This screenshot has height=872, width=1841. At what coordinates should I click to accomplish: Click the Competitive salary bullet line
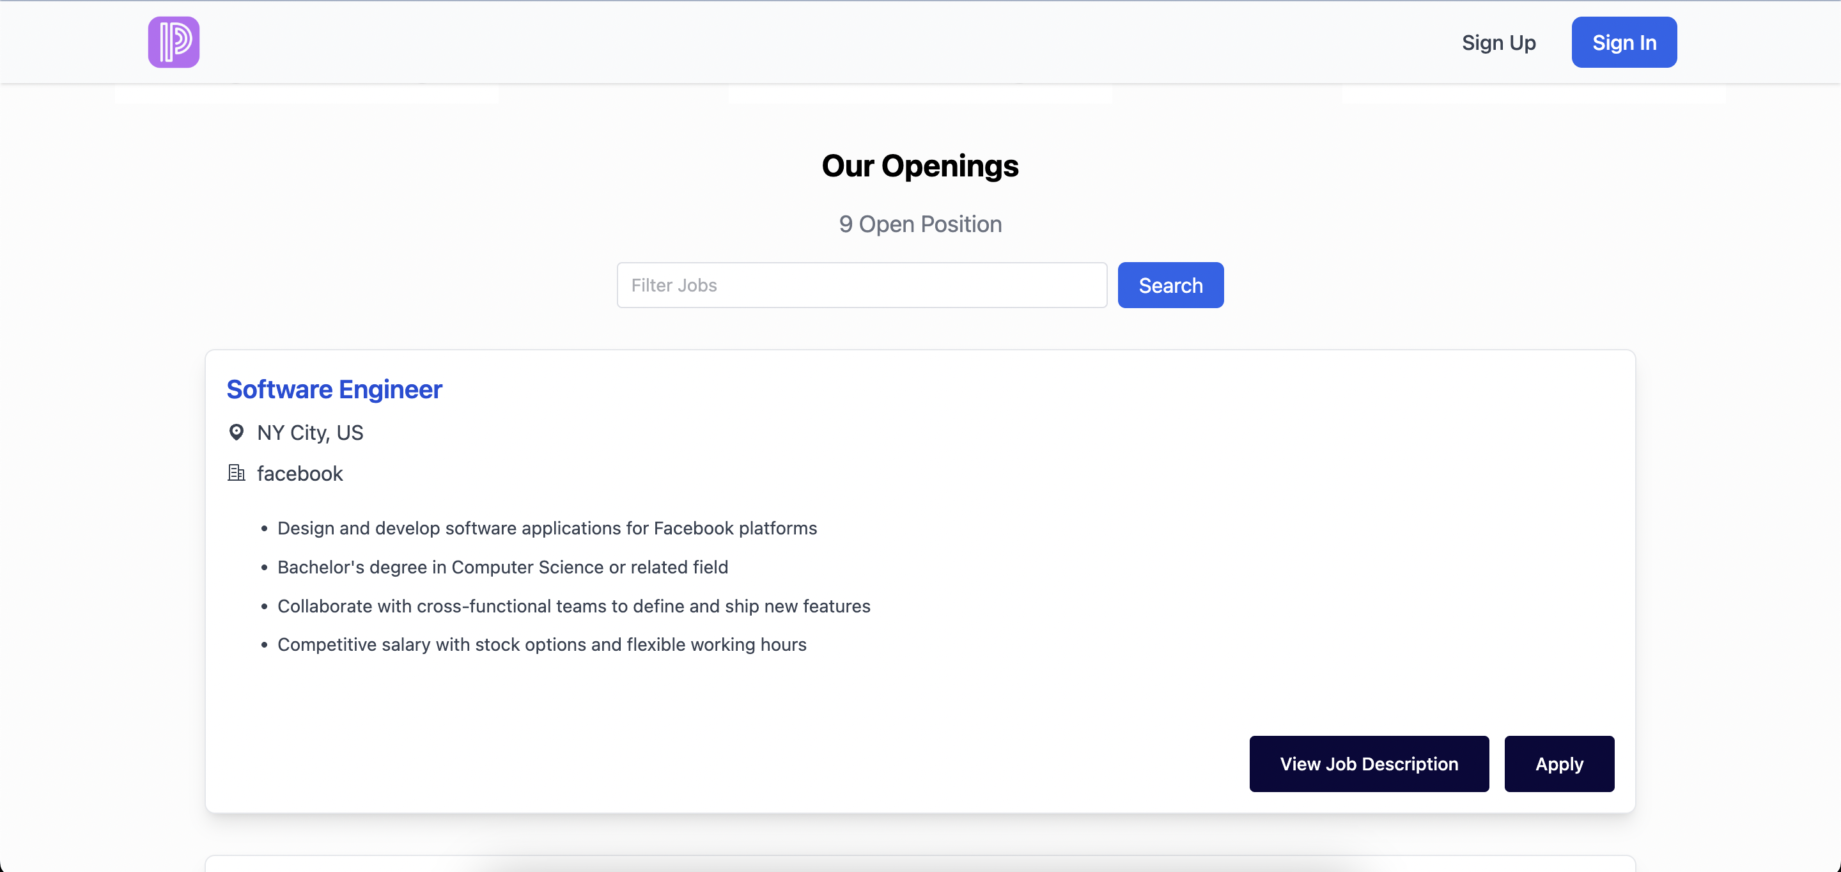click(541, 644)
